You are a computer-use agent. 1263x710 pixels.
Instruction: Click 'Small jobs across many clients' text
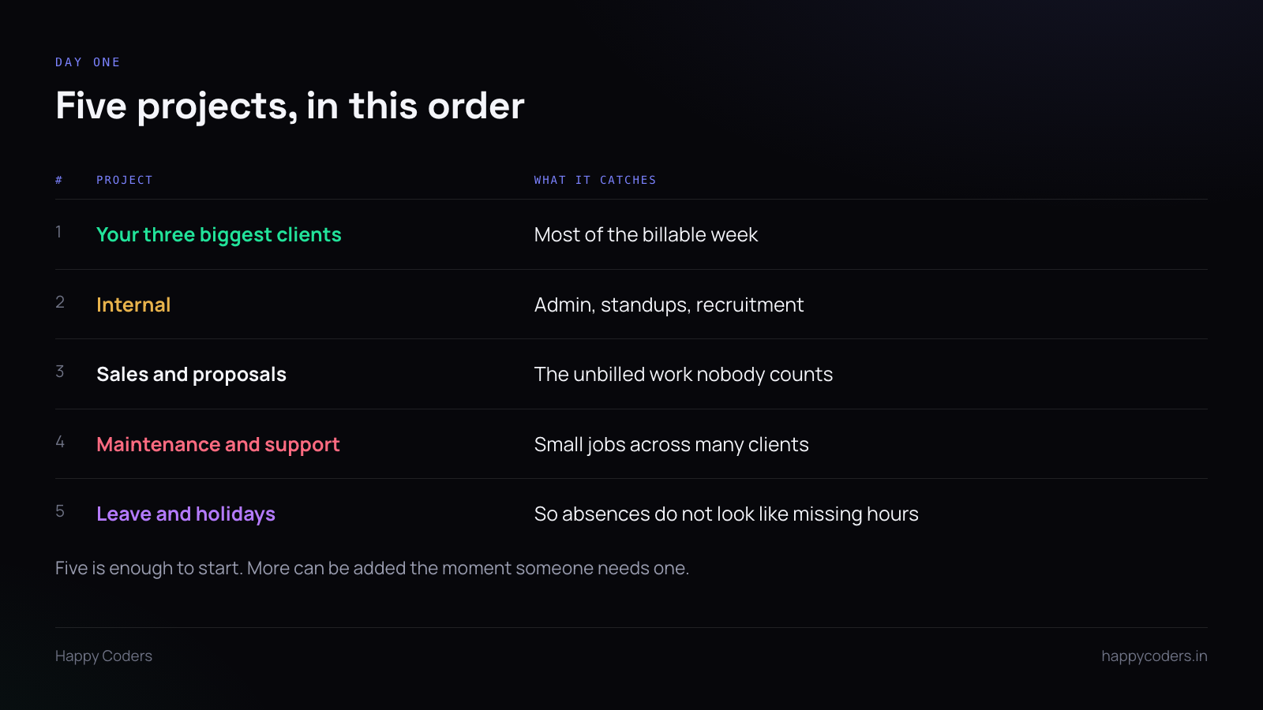tap(672, 445)
